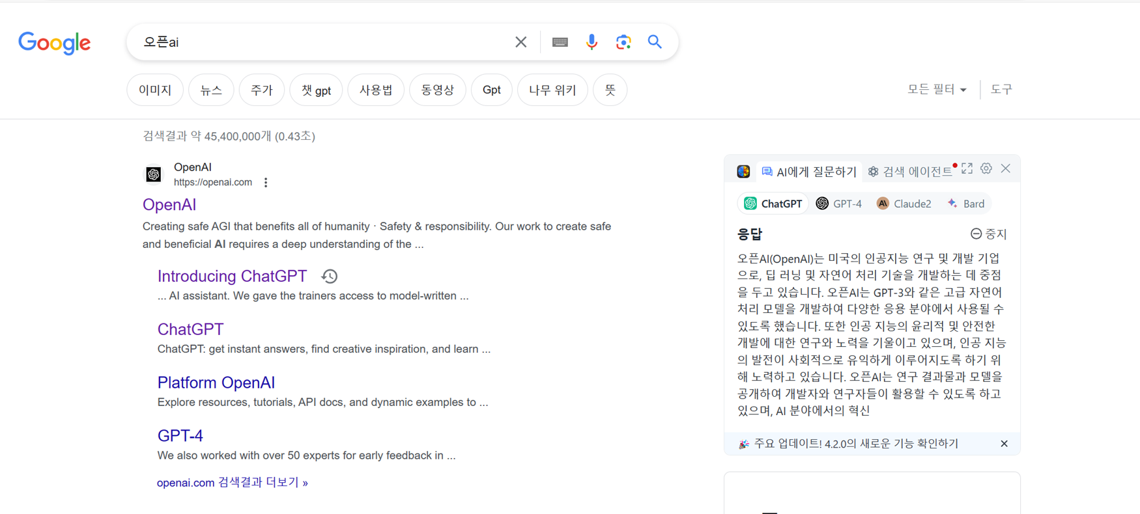The image size is (1140, 514).
Task: Click the snippet 'We also worked with over 50 experts'
Action: [306, 456]
